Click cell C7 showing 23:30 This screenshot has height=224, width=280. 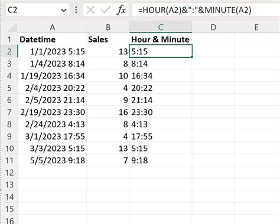coord(161,112)
